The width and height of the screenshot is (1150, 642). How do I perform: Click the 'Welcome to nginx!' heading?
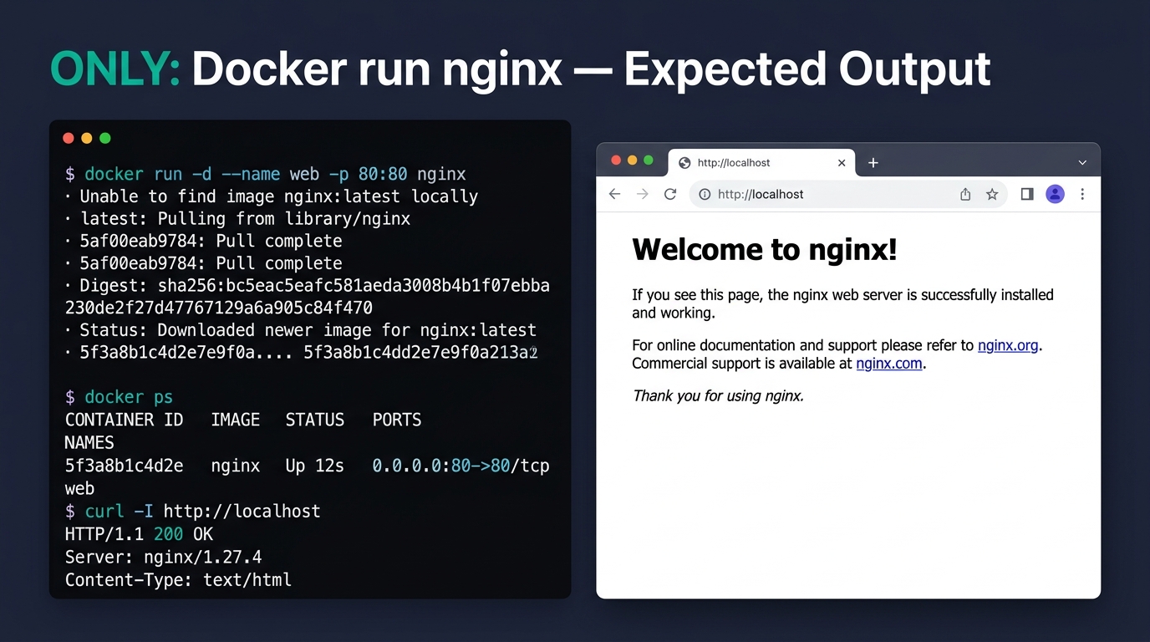tap(765, 249)
